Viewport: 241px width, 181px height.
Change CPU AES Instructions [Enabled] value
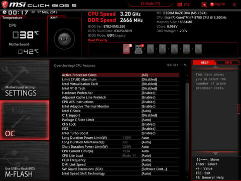[x=149, y=102]
